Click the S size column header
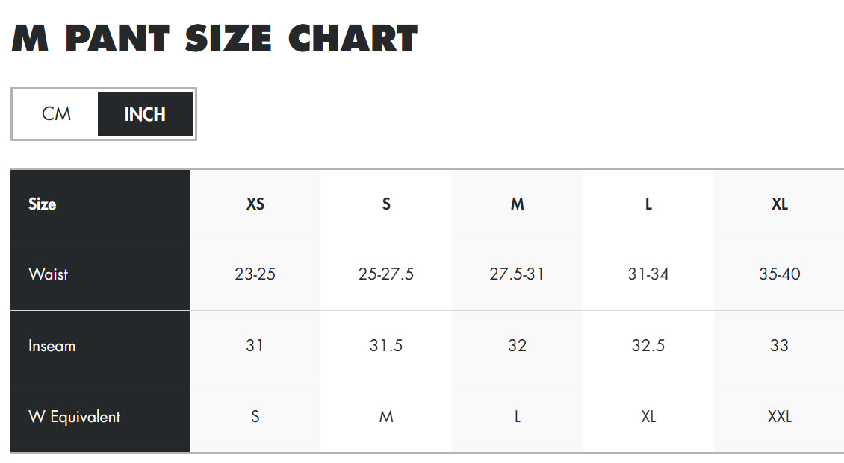 pos(386,204)
